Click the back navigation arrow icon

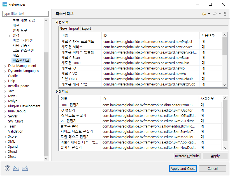pos(204,14)
